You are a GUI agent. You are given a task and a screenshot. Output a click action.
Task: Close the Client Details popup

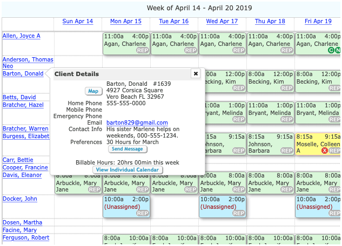click(196, 73)
